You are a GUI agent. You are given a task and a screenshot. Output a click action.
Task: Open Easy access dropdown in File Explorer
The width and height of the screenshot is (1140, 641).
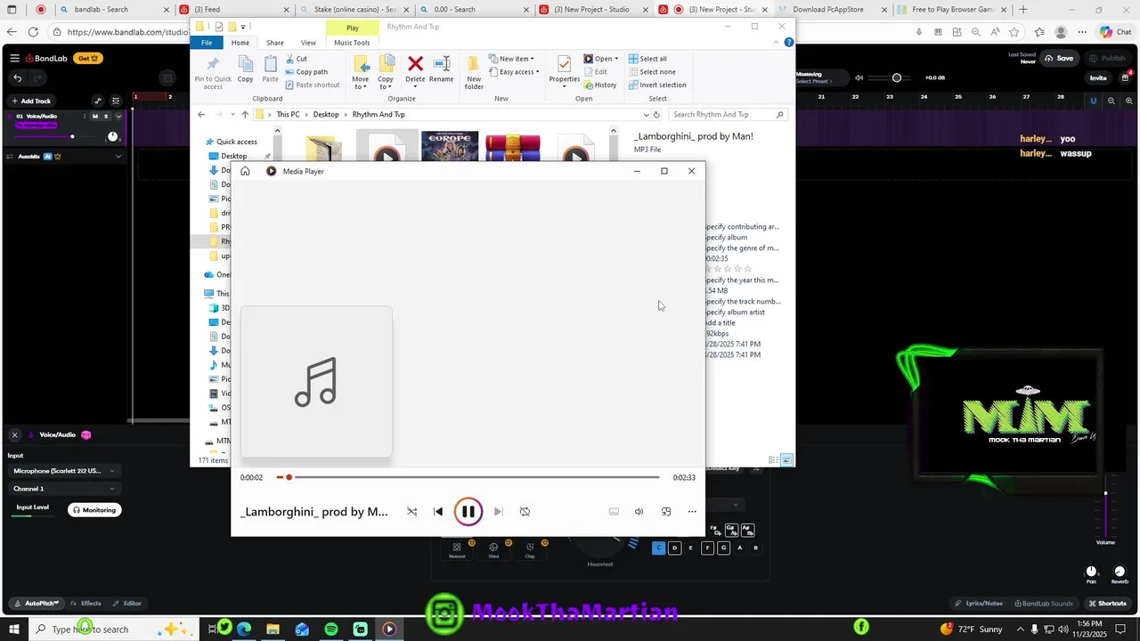tap(513, 72)
